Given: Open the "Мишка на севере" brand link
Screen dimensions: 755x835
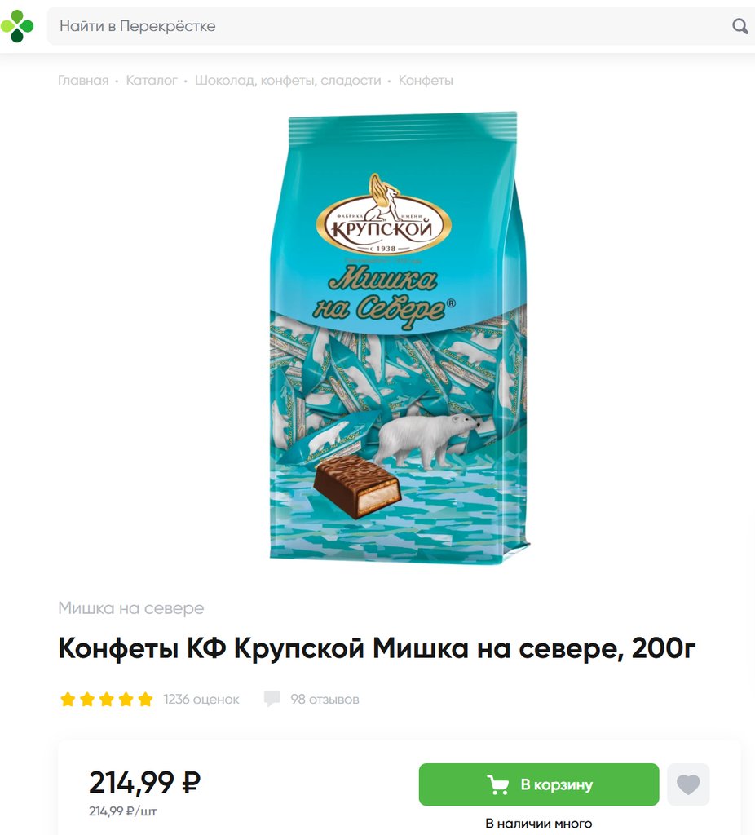Looking at the screenshot, I should (x=131, y=607).
